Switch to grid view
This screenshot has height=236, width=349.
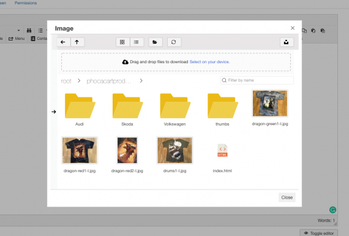(122, 42)
